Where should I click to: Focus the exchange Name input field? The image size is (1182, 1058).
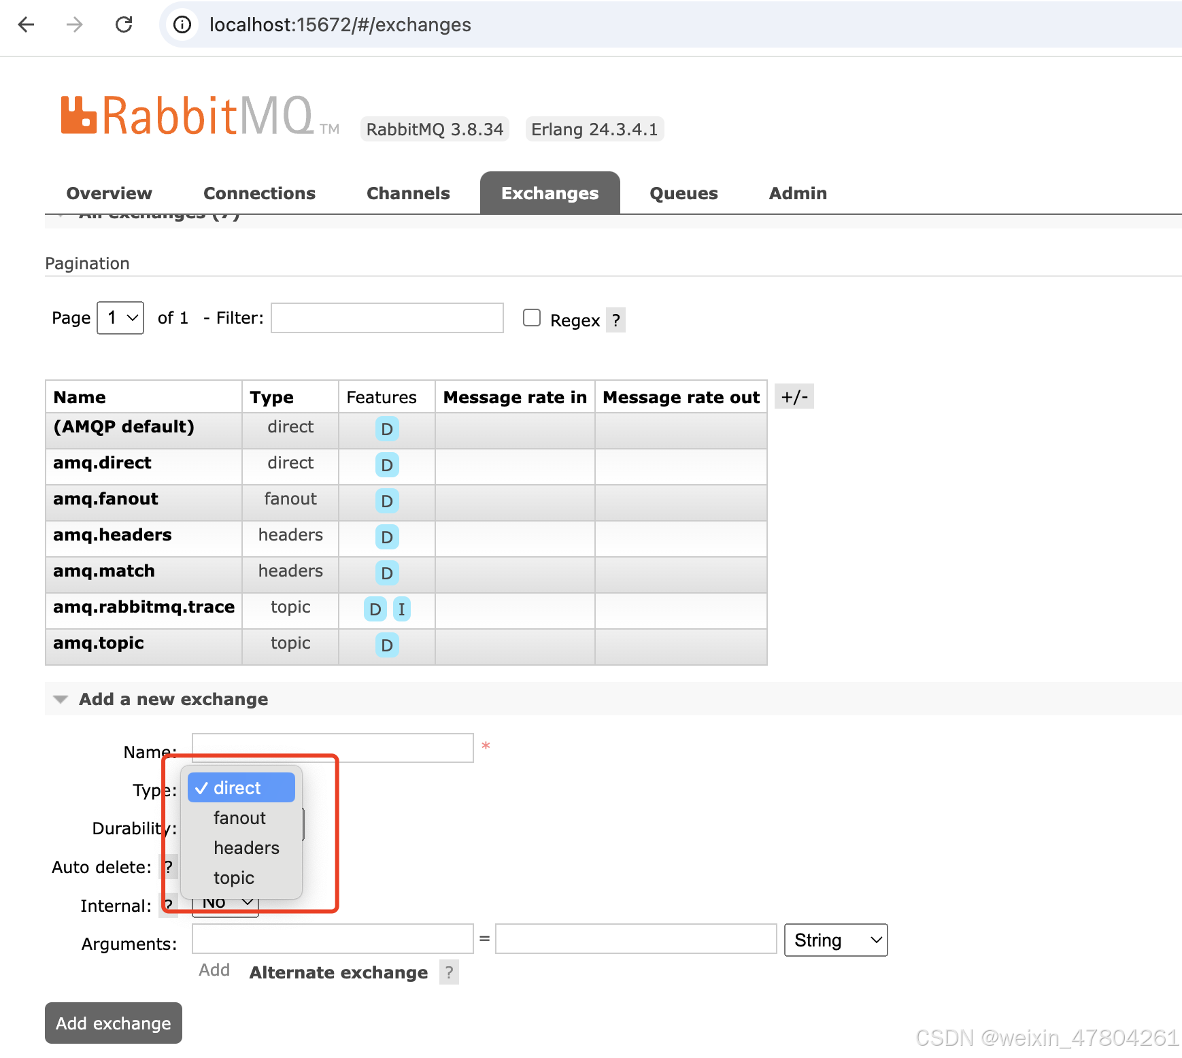[333, 748]
